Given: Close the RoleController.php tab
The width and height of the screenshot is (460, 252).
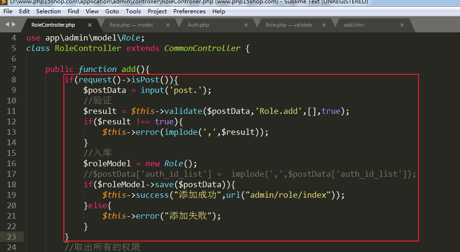Looking at the screenshot, I should (x=90, y=25).
